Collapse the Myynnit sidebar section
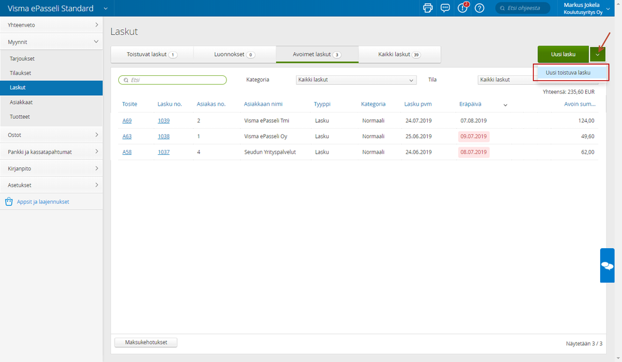The image size is (622, 362). (51, 42)
